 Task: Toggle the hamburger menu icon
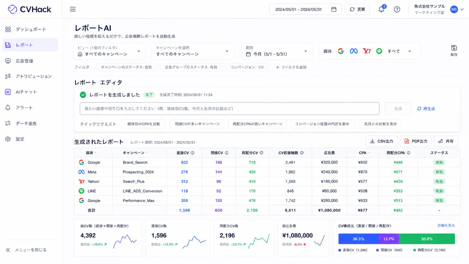(73, 9)
